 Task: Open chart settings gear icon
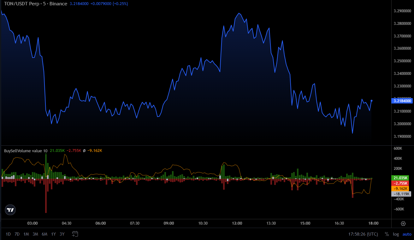click(403, 224)
